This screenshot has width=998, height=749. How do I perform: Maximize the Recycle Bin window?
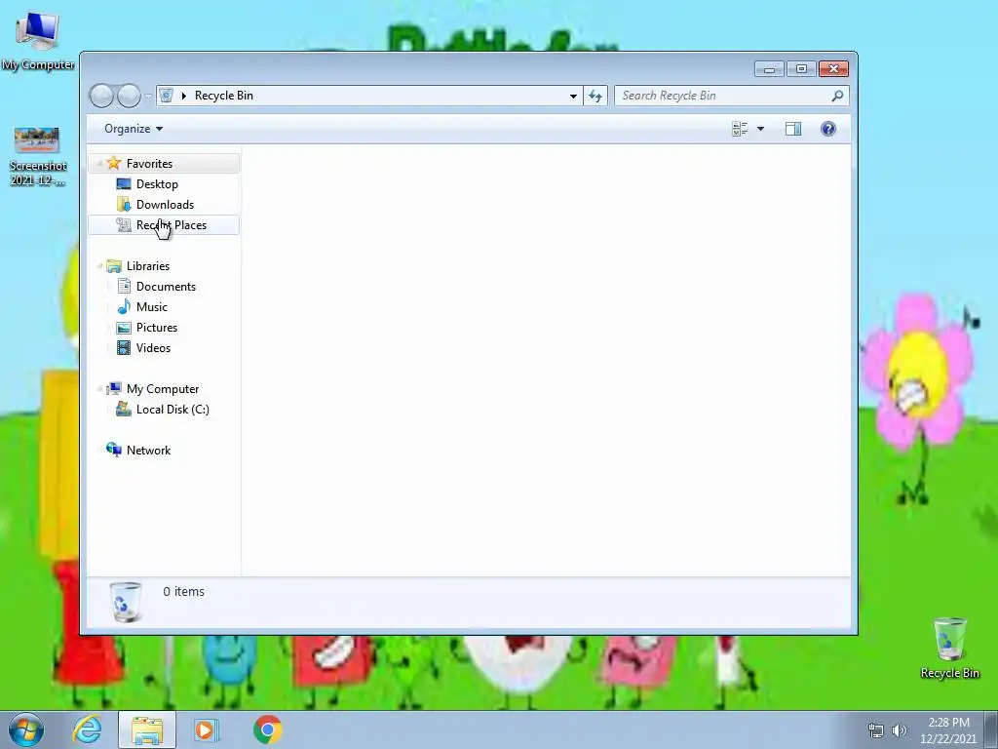[801, 69]
